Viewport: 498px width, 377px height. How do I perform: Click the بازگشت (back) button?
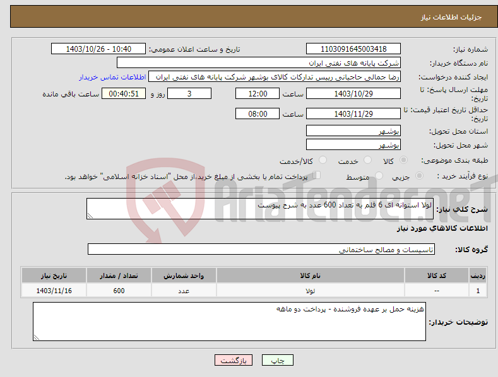tap(234, 360)
